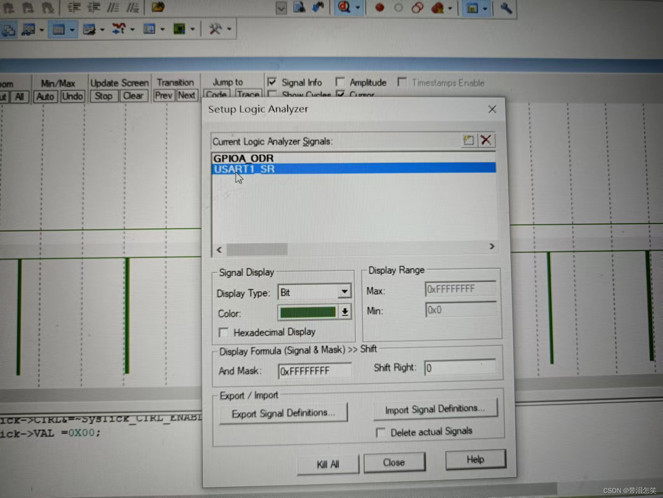Open the Toolbox hammer-and-wrench icon
Screen dimensions: 663x498
[x=215, y=29]
